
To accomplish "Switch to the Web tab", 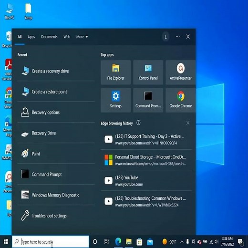I will click(x=67, y=37).
